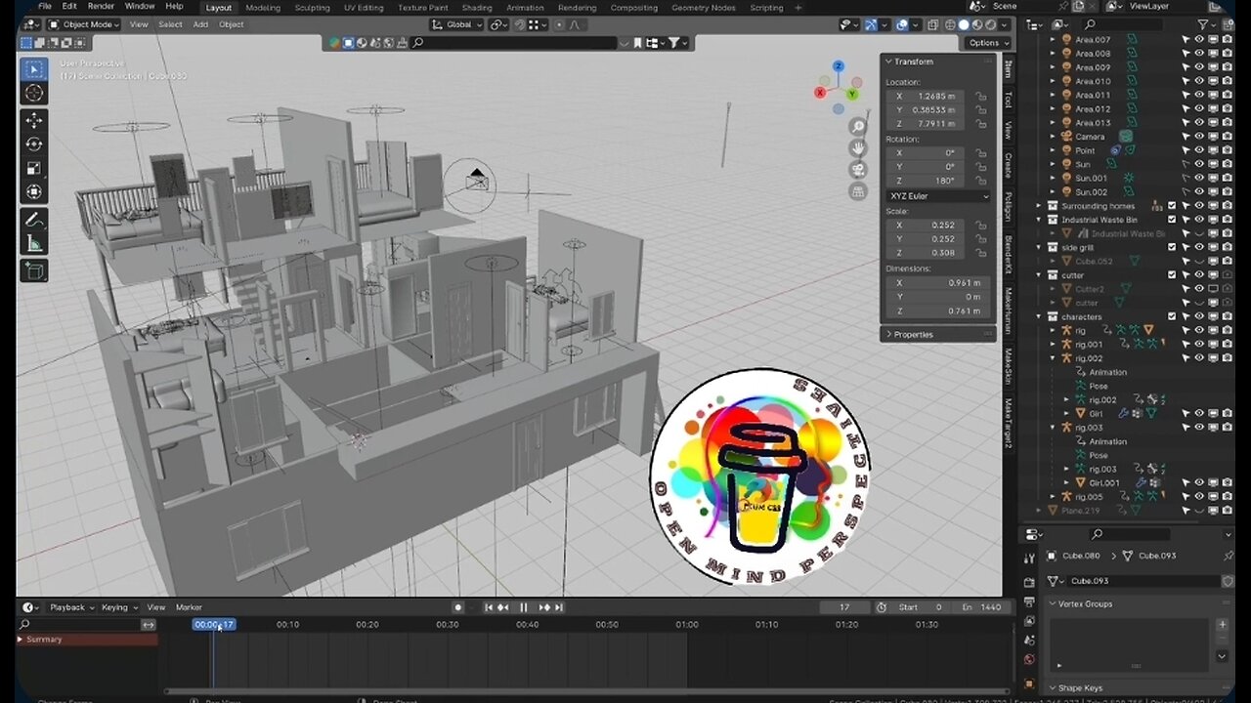Toggle side grill collection checkbox
This screenshot has height=703, width=1251.
[x=1172, y=248]
